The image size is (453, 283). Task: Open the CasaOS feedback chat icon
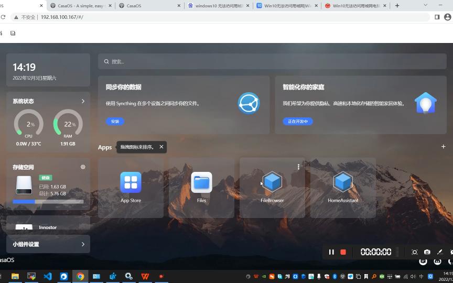click(x=423, y=262)
